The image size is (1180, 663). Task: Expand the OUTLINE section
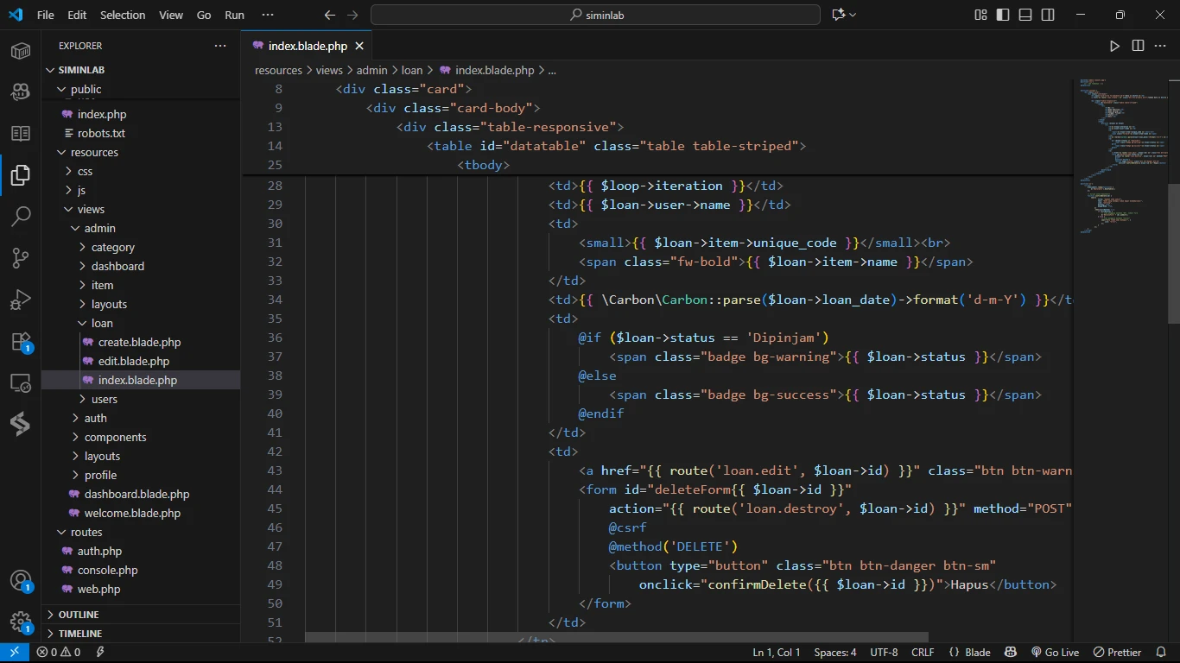pos(79,615)
